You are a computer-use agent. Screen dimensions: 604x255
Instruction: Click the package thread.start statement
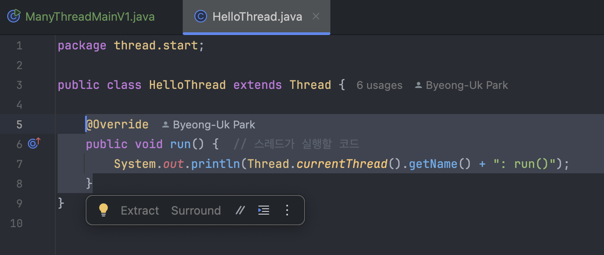[x=131, y=45]
